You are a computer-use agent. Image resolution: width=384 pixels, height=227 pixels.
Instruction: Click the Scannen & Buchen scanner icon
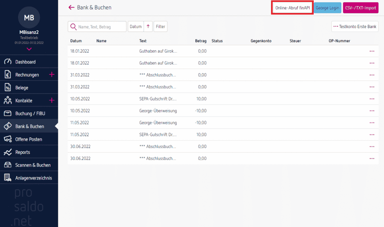(x=8, y=165)
